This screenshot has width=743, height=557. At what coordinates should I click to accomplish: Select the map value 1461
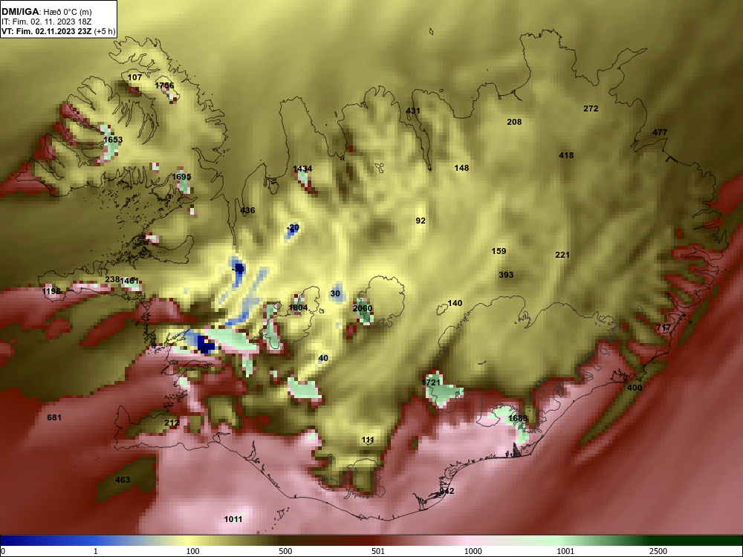coord(129,281)
